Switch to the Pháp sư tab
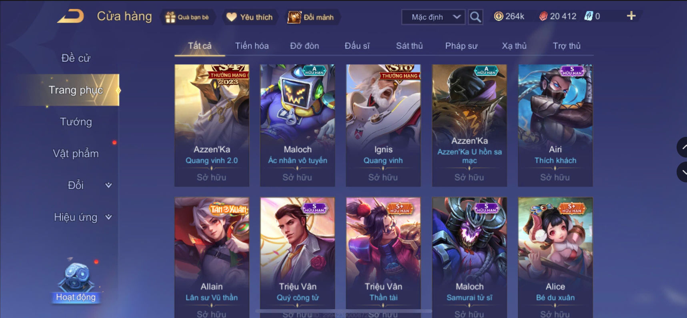This screenshot has width=687, height=318. coord(461,46)
